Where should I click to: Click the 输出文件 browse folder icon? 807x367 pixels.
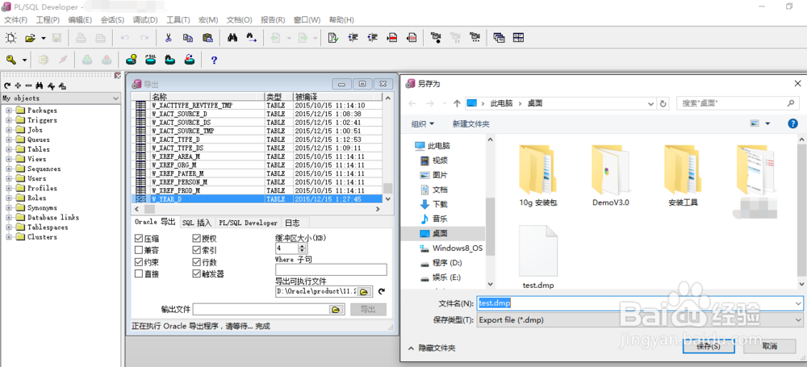[x=336, y=310]
